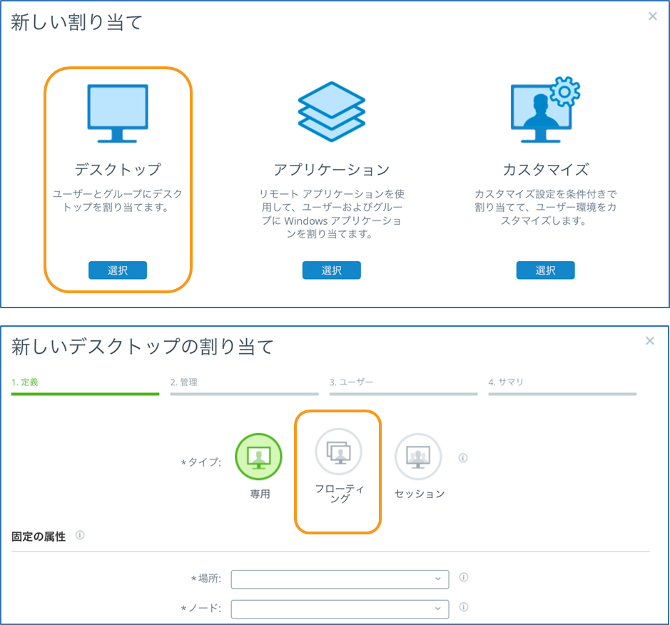
Task: Go to the 1. 定義 step tab
Action: [x=25, y=382]
